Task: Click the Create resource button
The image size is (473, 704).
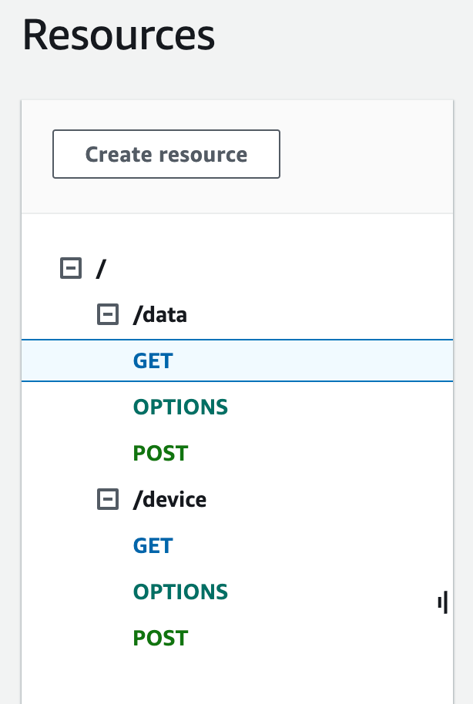Action: pos(166,154)
